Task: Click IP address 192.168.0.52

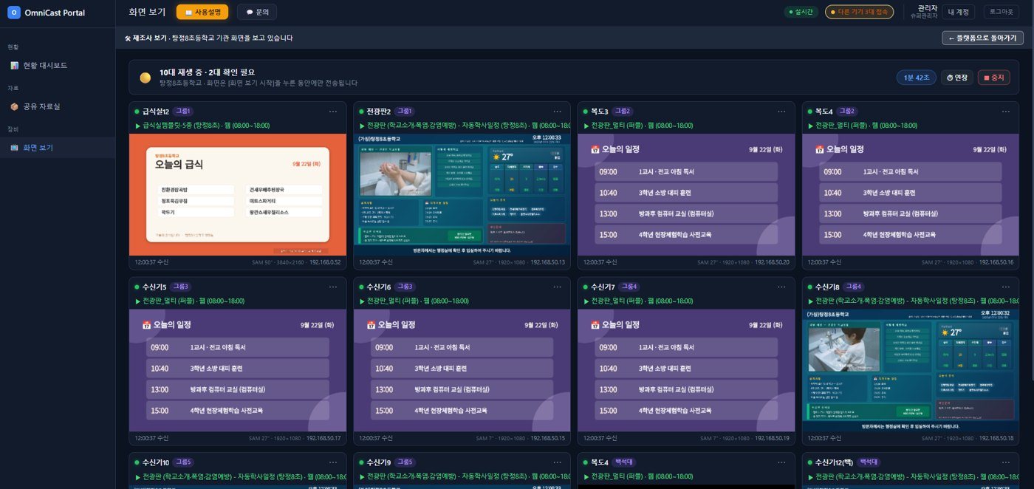Action: (x=325, y=262)
